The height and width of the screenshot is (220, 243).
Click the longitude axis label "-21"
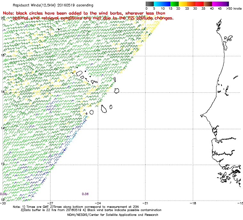pos(145,203)
